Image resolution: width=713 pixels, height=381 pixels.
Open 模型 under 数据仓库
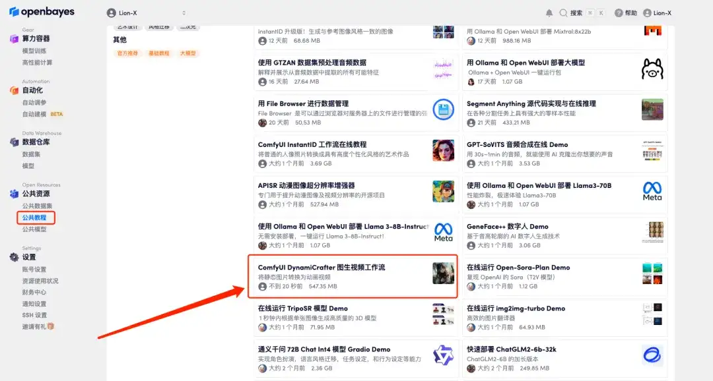(28, 166)
